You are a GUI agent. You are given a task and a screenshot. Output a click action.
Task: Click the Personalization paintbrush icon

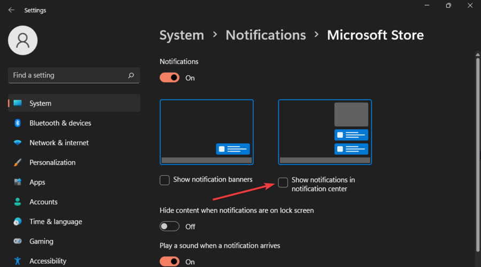click(x=18, y=163)
